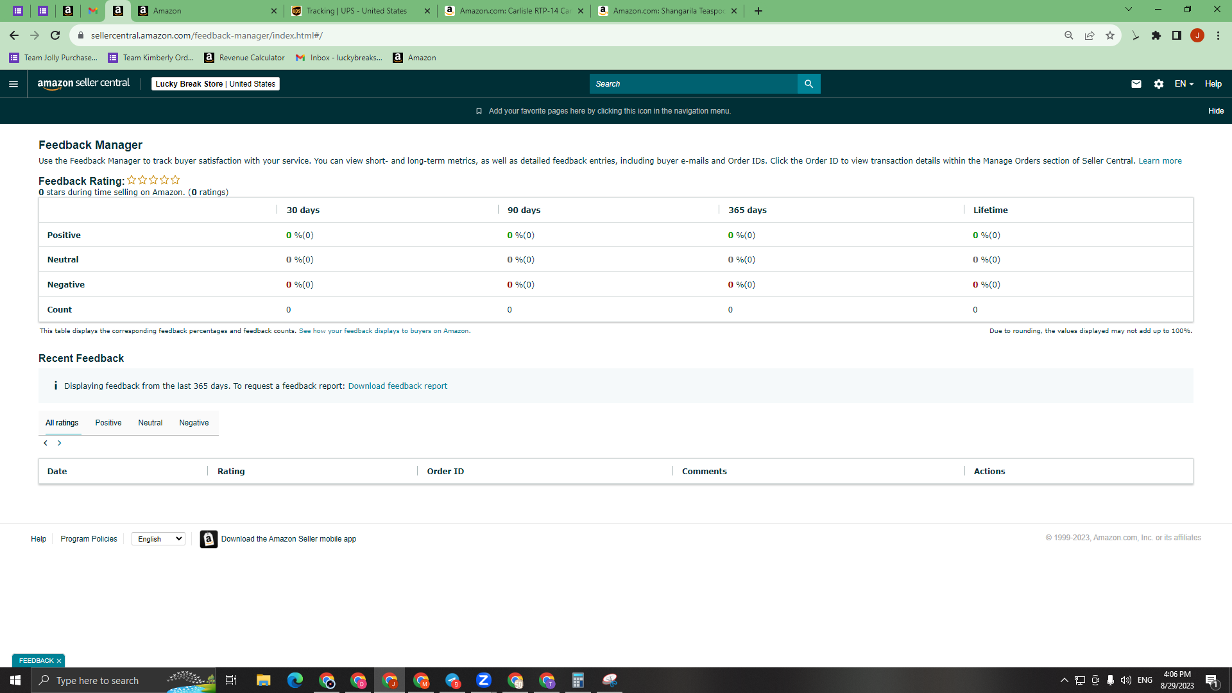This screenshot has height=693, width=1232.
Task: Switch to the Negative feedback tab
Action: 194,423
